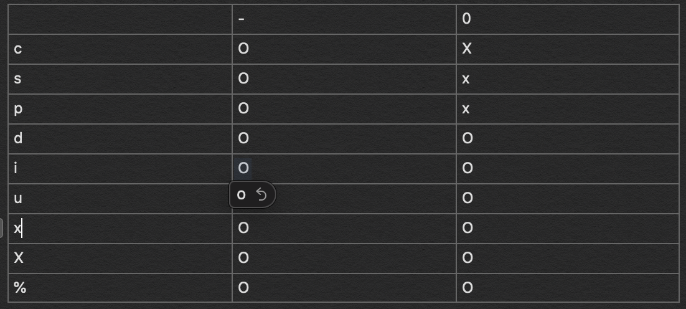The image size is (686, 309).
Task: Click the 'x' value in the 's' row
Action: click(x=466, y=79)
